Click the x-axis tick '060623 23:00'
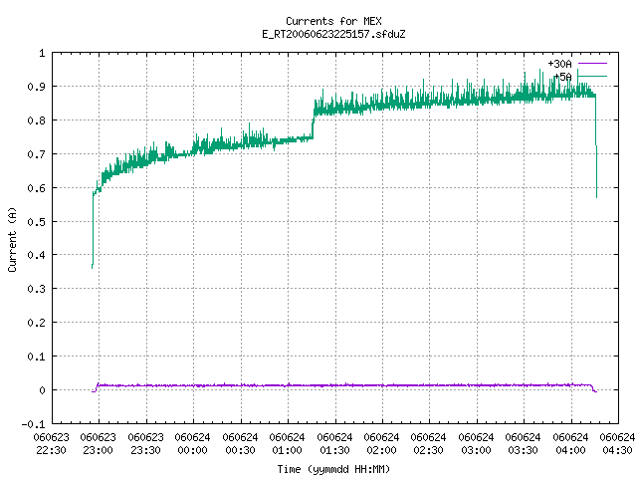 click(99, 444)
